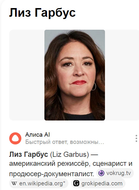The image size is (139, 190).
Task: Click the Wikipedia W favicon
Action: click(x=14, y=183)
